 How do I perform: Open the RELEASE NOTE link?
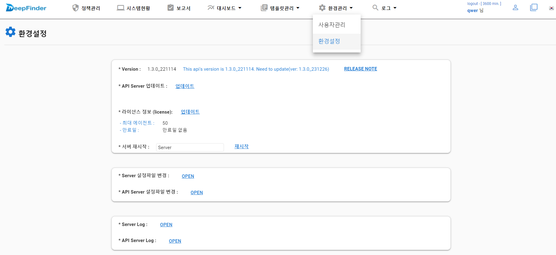(360, 69)
